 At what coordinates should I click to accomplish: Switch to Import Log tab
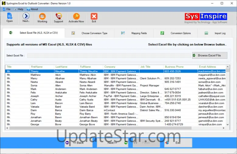215,33
